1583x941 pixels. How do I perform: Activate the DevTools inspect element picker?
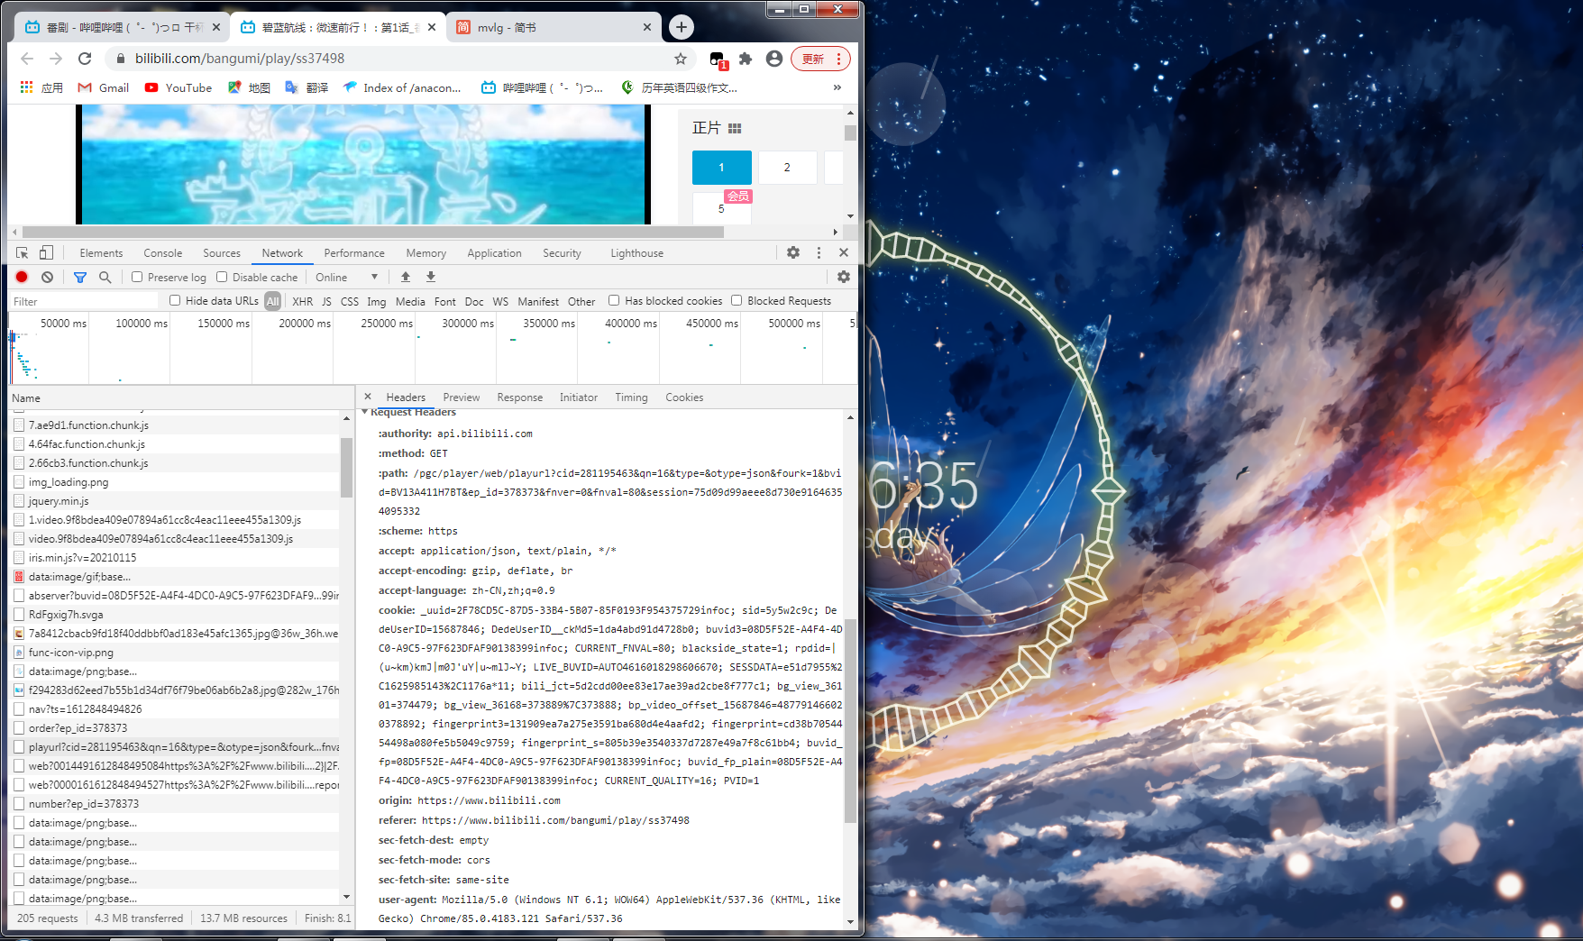point(23,253)
